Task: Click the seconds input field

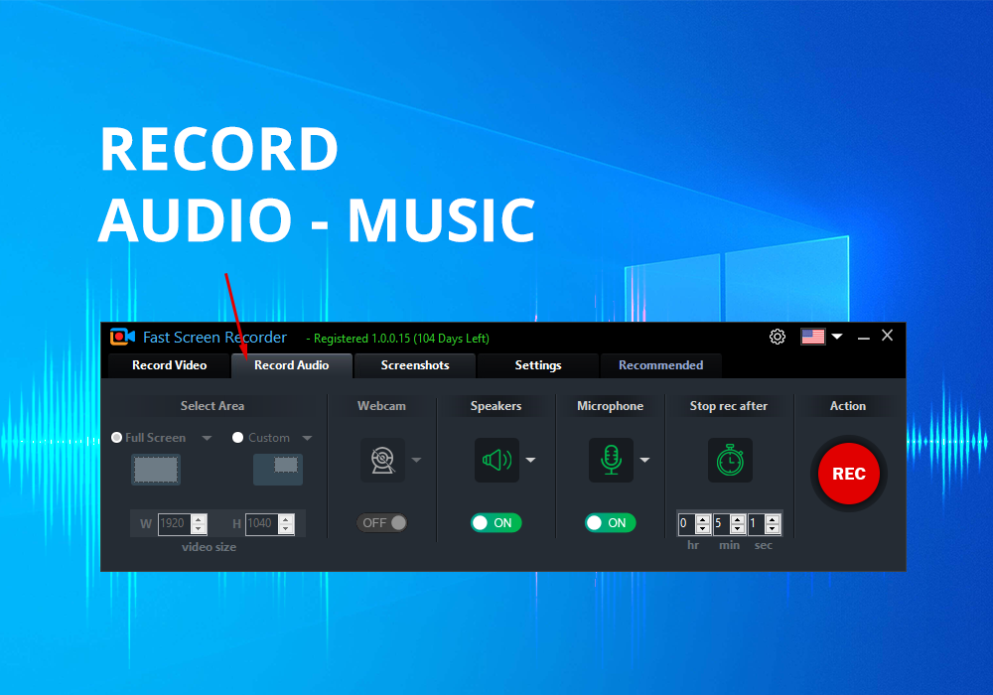Action: (x=756, y=523)
